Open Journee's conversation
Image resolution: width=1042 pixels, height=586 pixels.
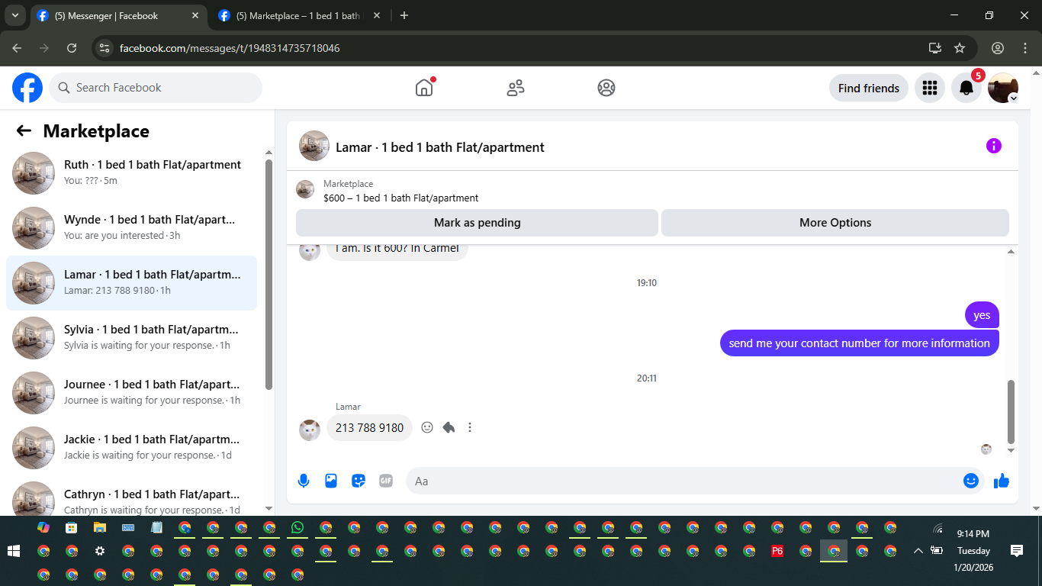pos(131,393)
